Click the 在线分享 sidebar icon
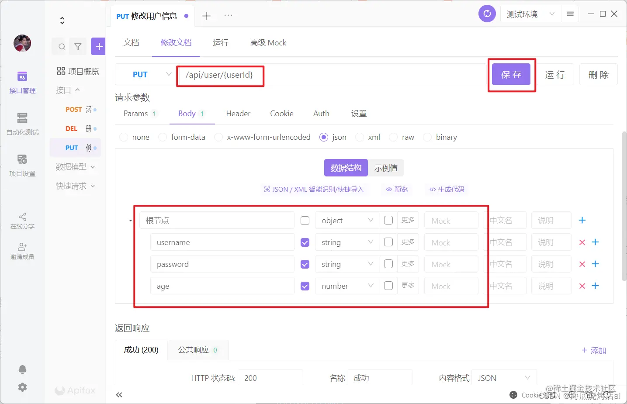Screen dimensions: 627x404 (22, 221)
